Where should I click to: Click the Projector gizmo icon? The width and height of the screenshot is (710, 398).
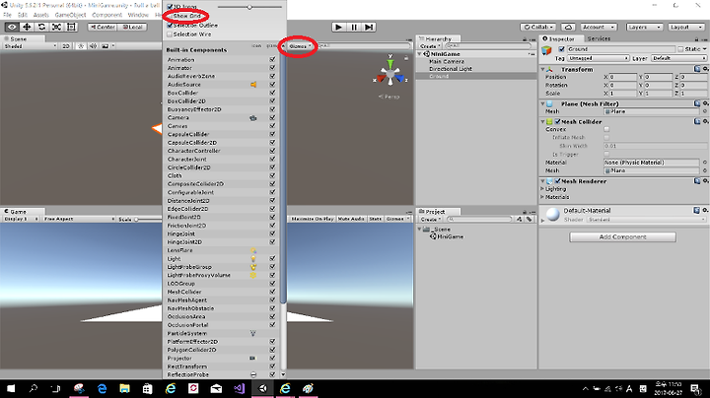click(252, 359)
